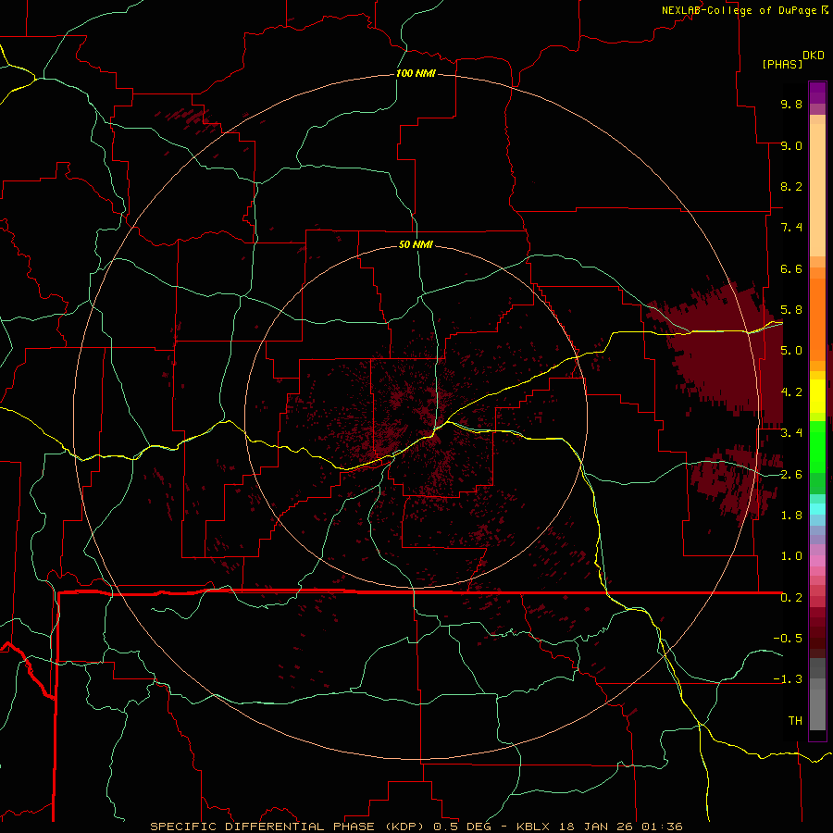Click the SPECIFIC DIFFERENTIAL PHASE (KDP) caption text
Screen dimensions: 833x833
pyautogui.click(x=289, y=827)
